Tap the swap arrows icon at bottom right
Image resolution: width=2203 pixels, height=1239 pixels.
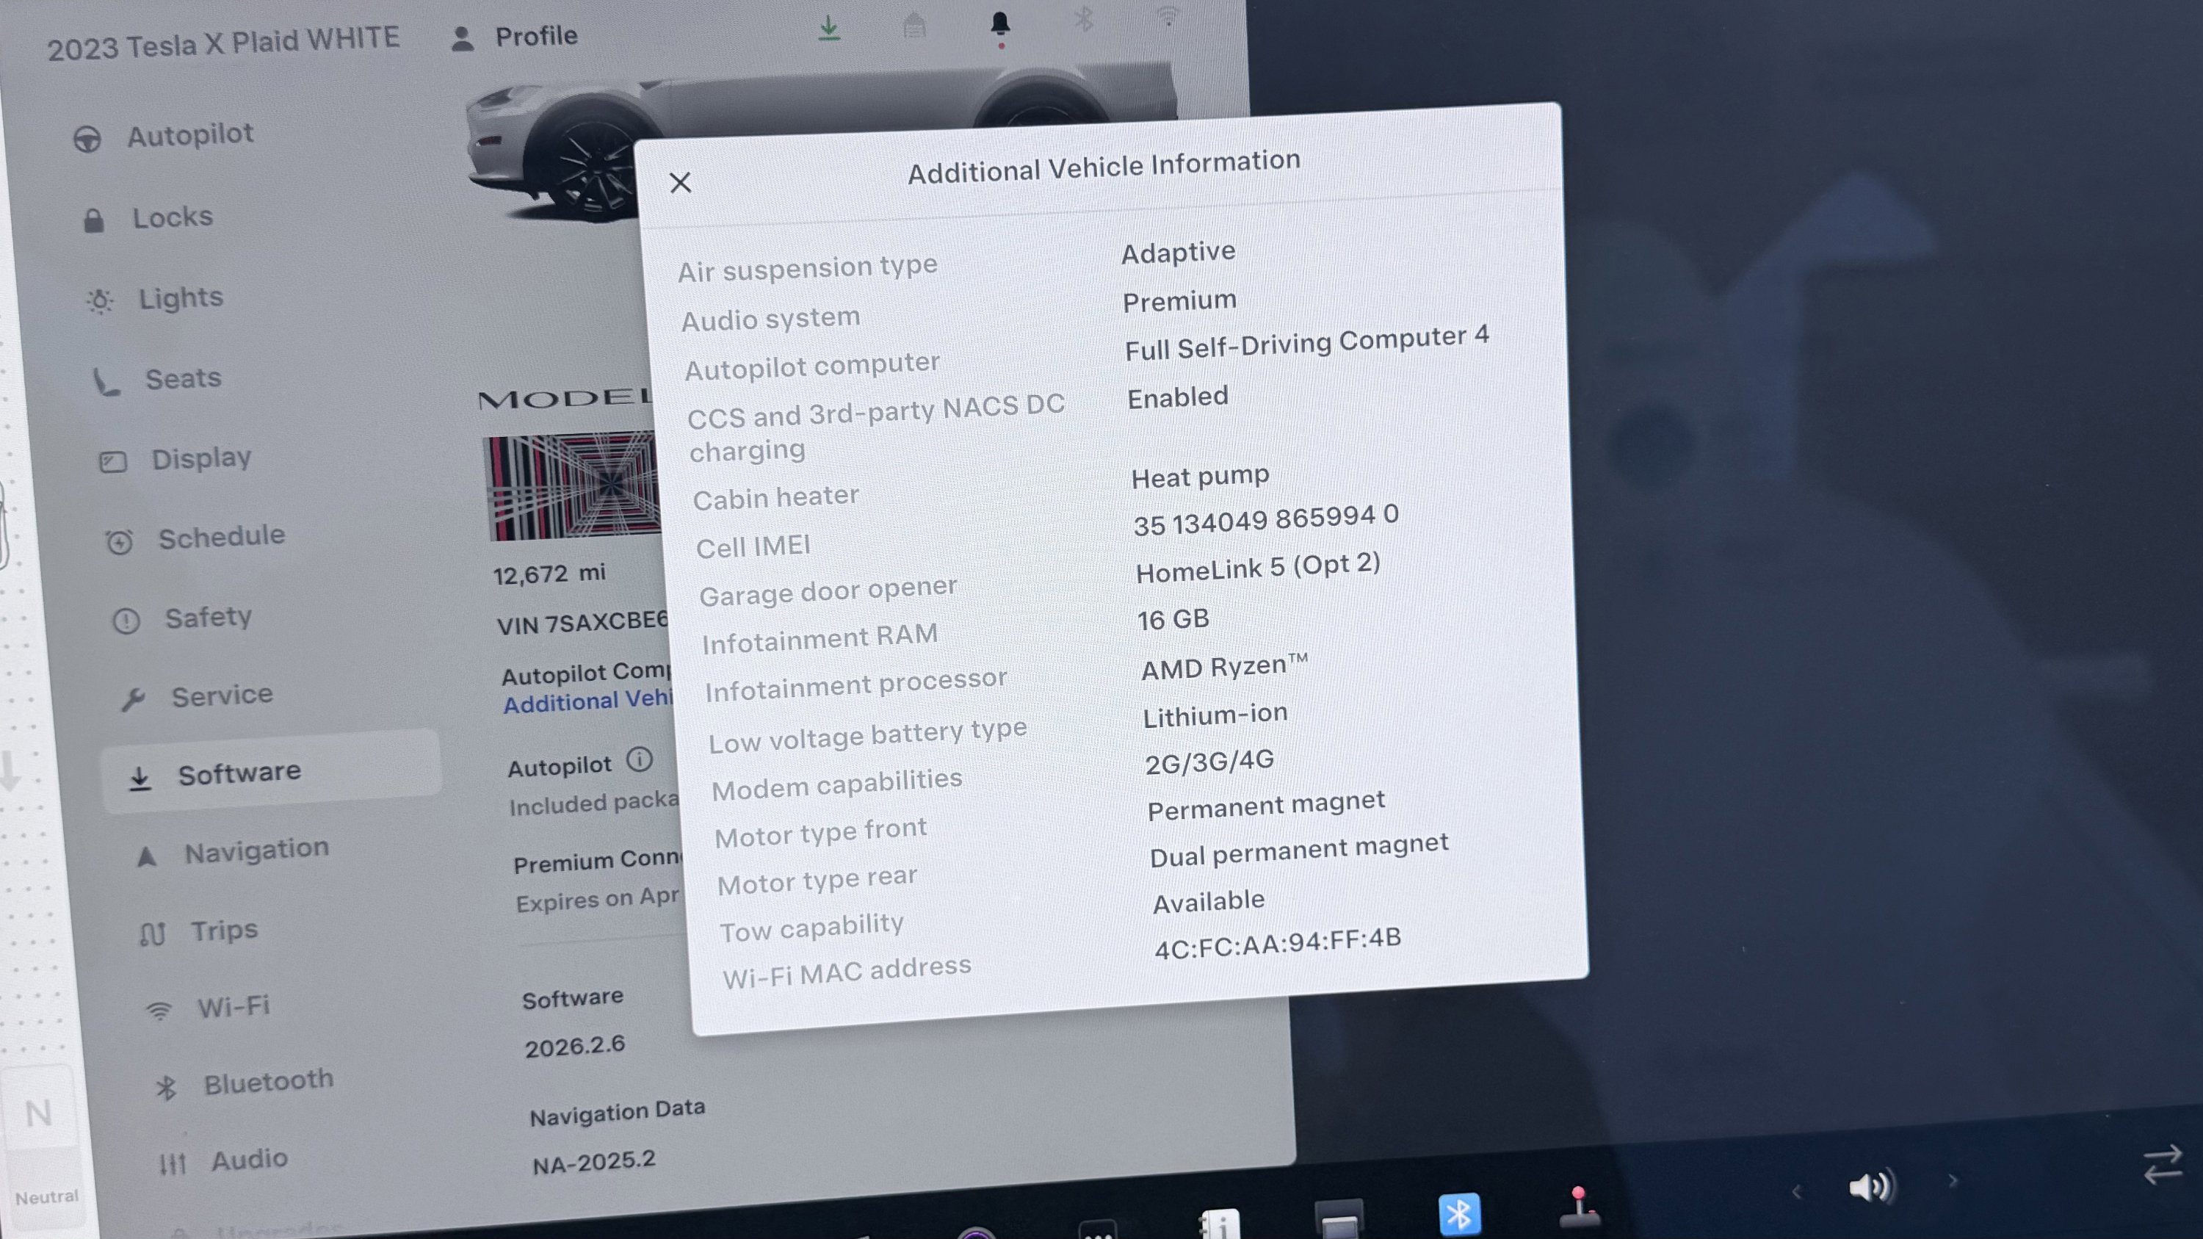coord(2162,1164)
